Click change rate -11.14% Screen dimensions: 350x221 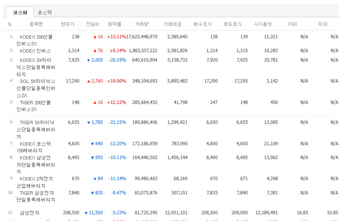pyautogui.click(x=117, y=179)
